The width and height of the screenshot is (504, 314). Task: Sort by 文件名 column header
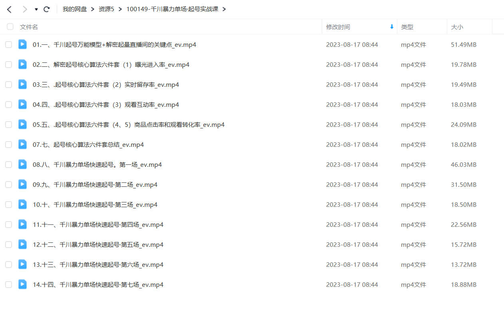pyautogui.click(x=29, y=27)
